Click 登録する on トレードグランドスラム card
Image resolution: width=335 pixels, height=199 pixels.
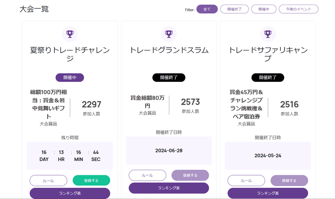coord(190,175)
